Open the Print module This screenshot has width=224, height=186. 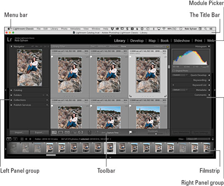pyautogui.click(x=198, y=41)
